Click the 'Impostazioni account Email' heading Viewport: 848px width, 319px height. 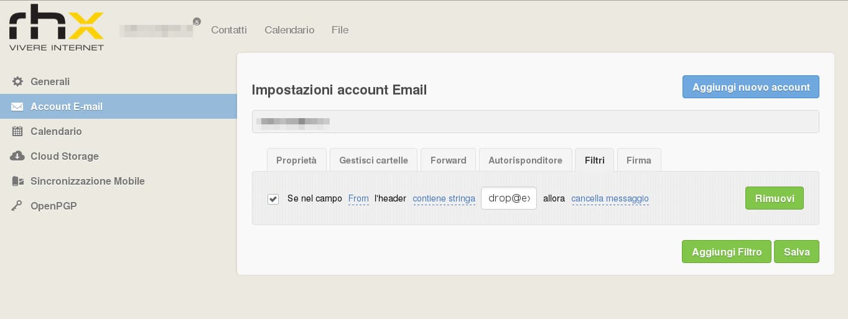(339, 90)
